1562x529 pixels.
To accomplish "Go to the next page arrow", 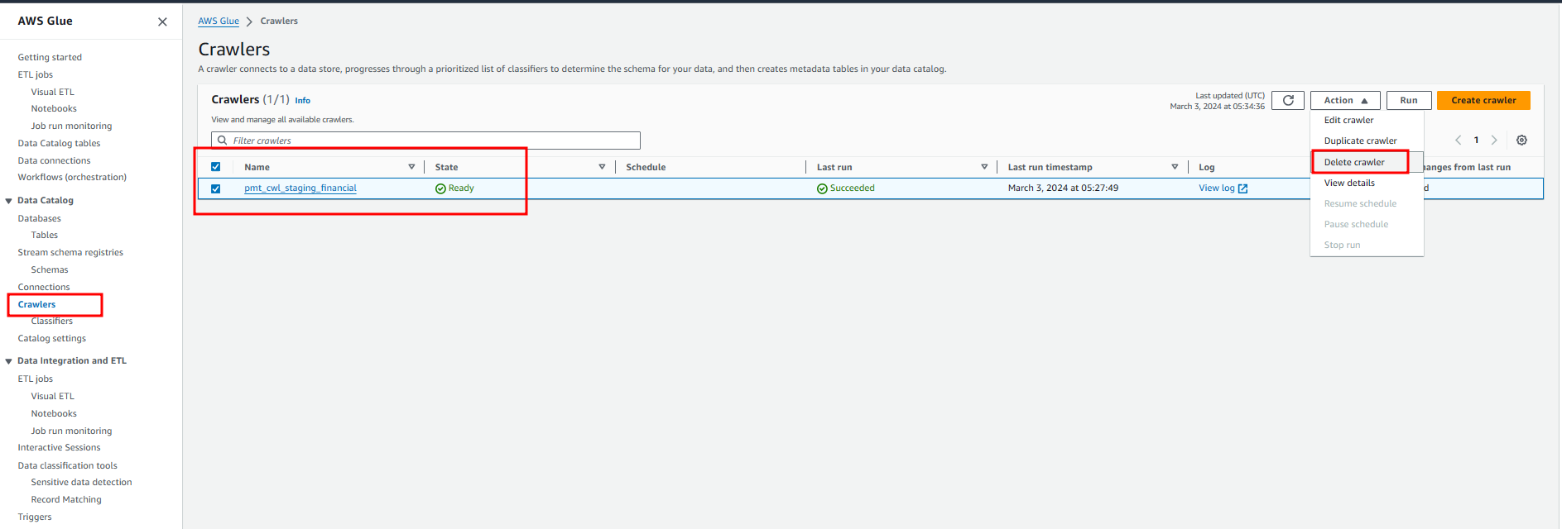I will (1494, 141).
